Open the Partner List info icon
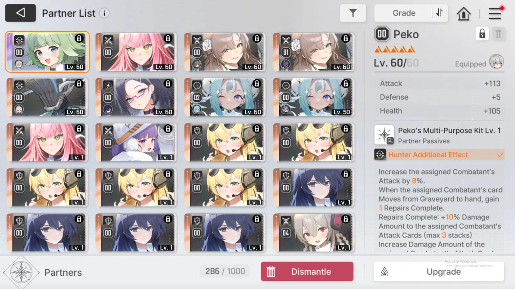 104,13
